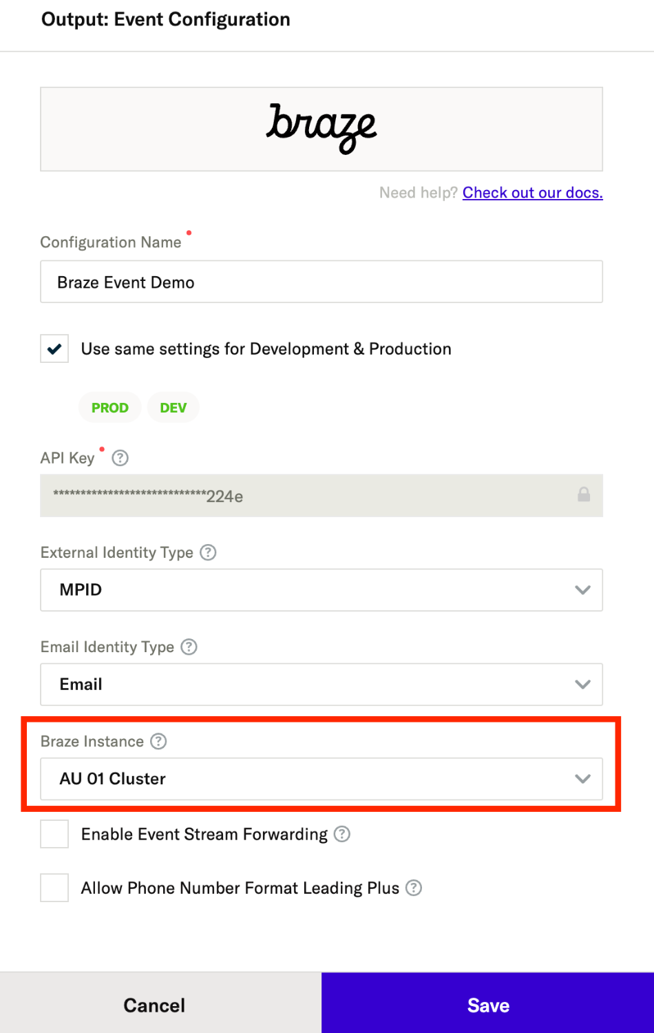The image size is (654, 1033).
Task: Uncheck Use same settings for Development & Production
Action: [54, 348]
